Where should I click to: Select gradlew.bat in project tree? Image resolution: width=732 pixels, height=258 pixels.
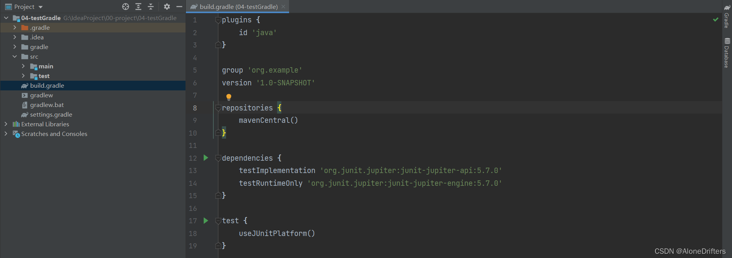[x=93, y=105]
